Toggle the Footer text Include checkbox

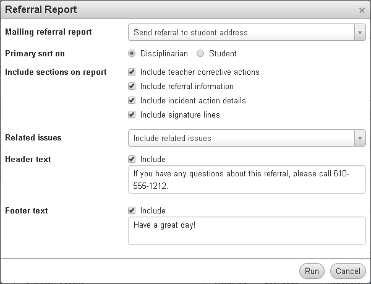point(132,211)
